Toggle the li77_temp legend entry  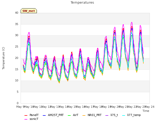pyautogui.click(x=131, y=115)
